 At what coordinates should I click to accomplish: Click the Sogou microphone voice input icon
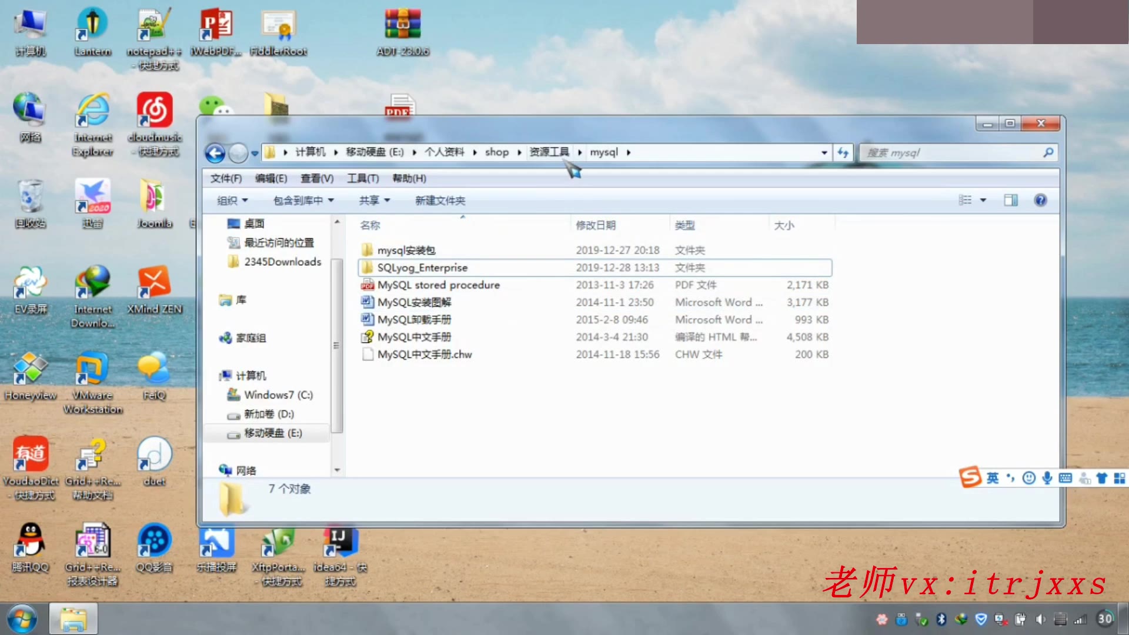(1047, 478)
